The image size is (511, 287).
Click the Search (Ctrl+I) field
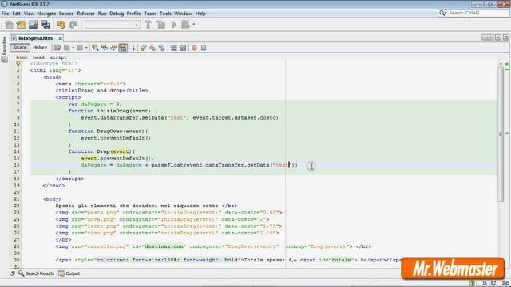click(474, 13)
